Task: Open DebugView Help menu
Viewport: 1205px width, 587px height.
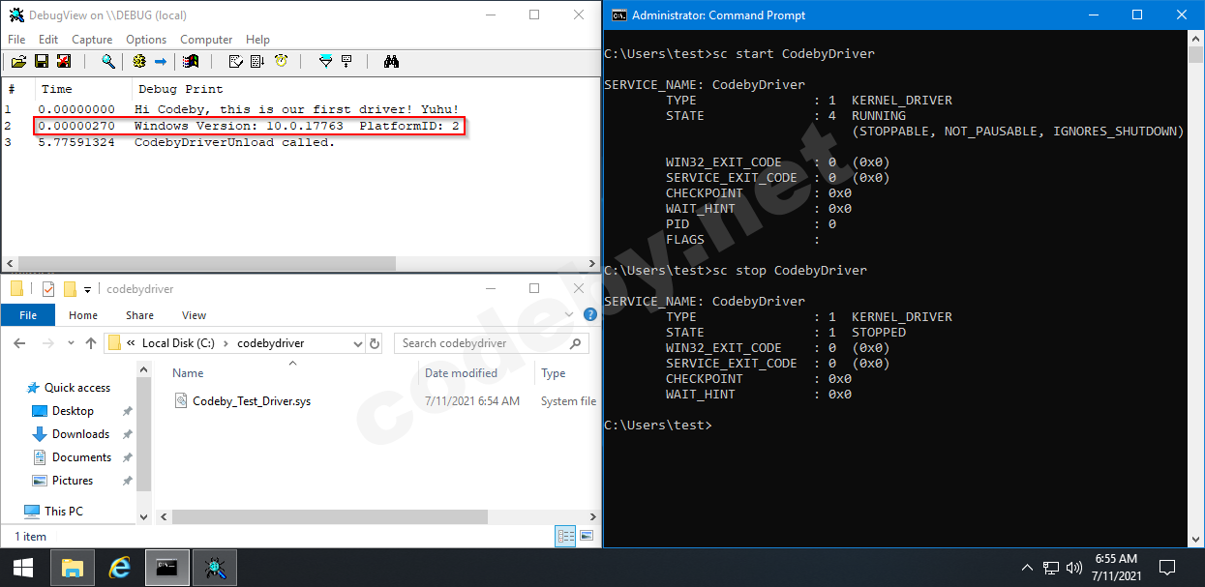Action: 257,40
